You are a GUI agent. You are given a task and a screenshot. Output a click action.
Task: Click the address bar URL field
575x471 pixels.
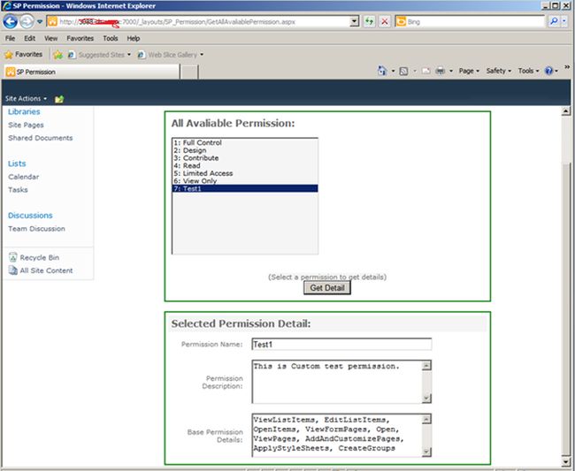[x=203, y=22]
